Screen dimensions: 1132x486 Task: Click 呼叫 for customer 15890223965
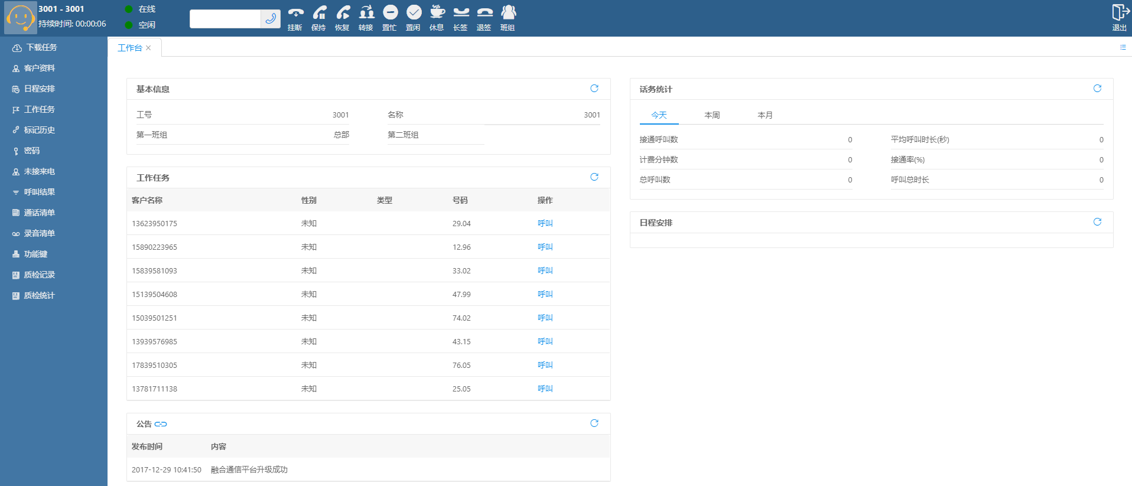[x=545, y=247]
